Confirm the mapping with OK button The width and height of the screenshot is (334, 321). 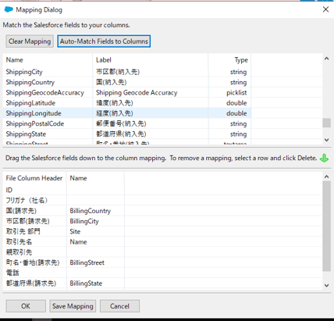tap(26, 306)
